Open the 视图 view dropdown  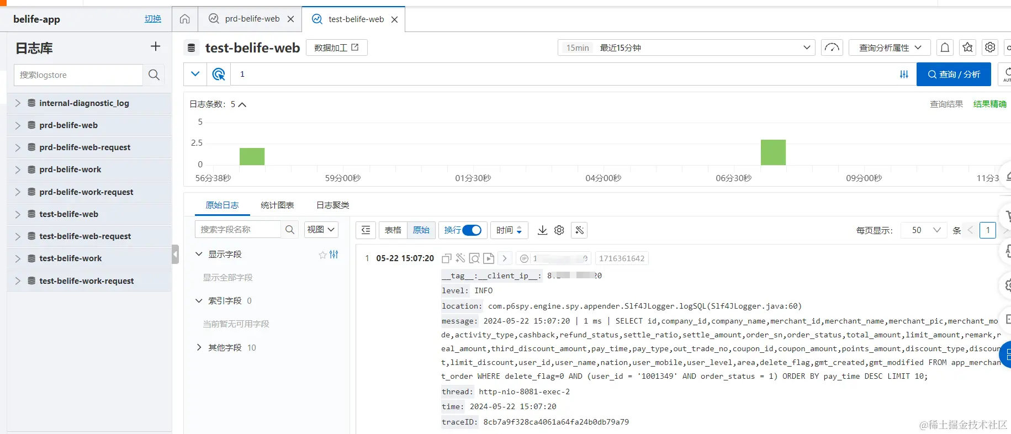click(321, 230)
